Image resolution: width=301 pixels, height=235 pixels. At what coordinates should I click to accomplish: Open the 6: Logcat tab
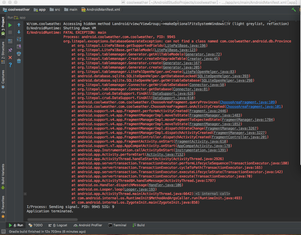(58, 225)
